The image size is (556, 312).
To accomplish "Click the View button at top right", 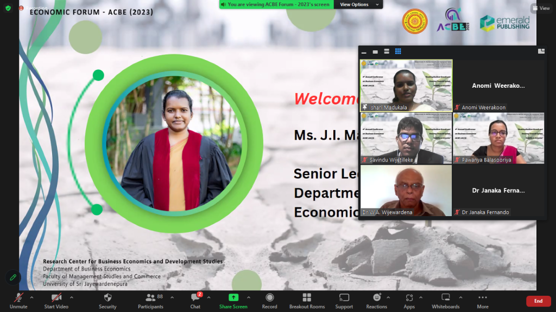I will (541, 8).
